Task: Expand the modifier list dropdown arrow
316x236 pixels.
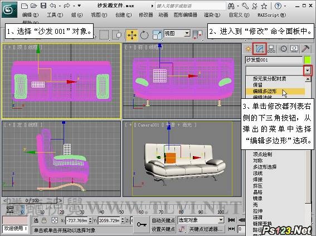Action: coord(307,71)
